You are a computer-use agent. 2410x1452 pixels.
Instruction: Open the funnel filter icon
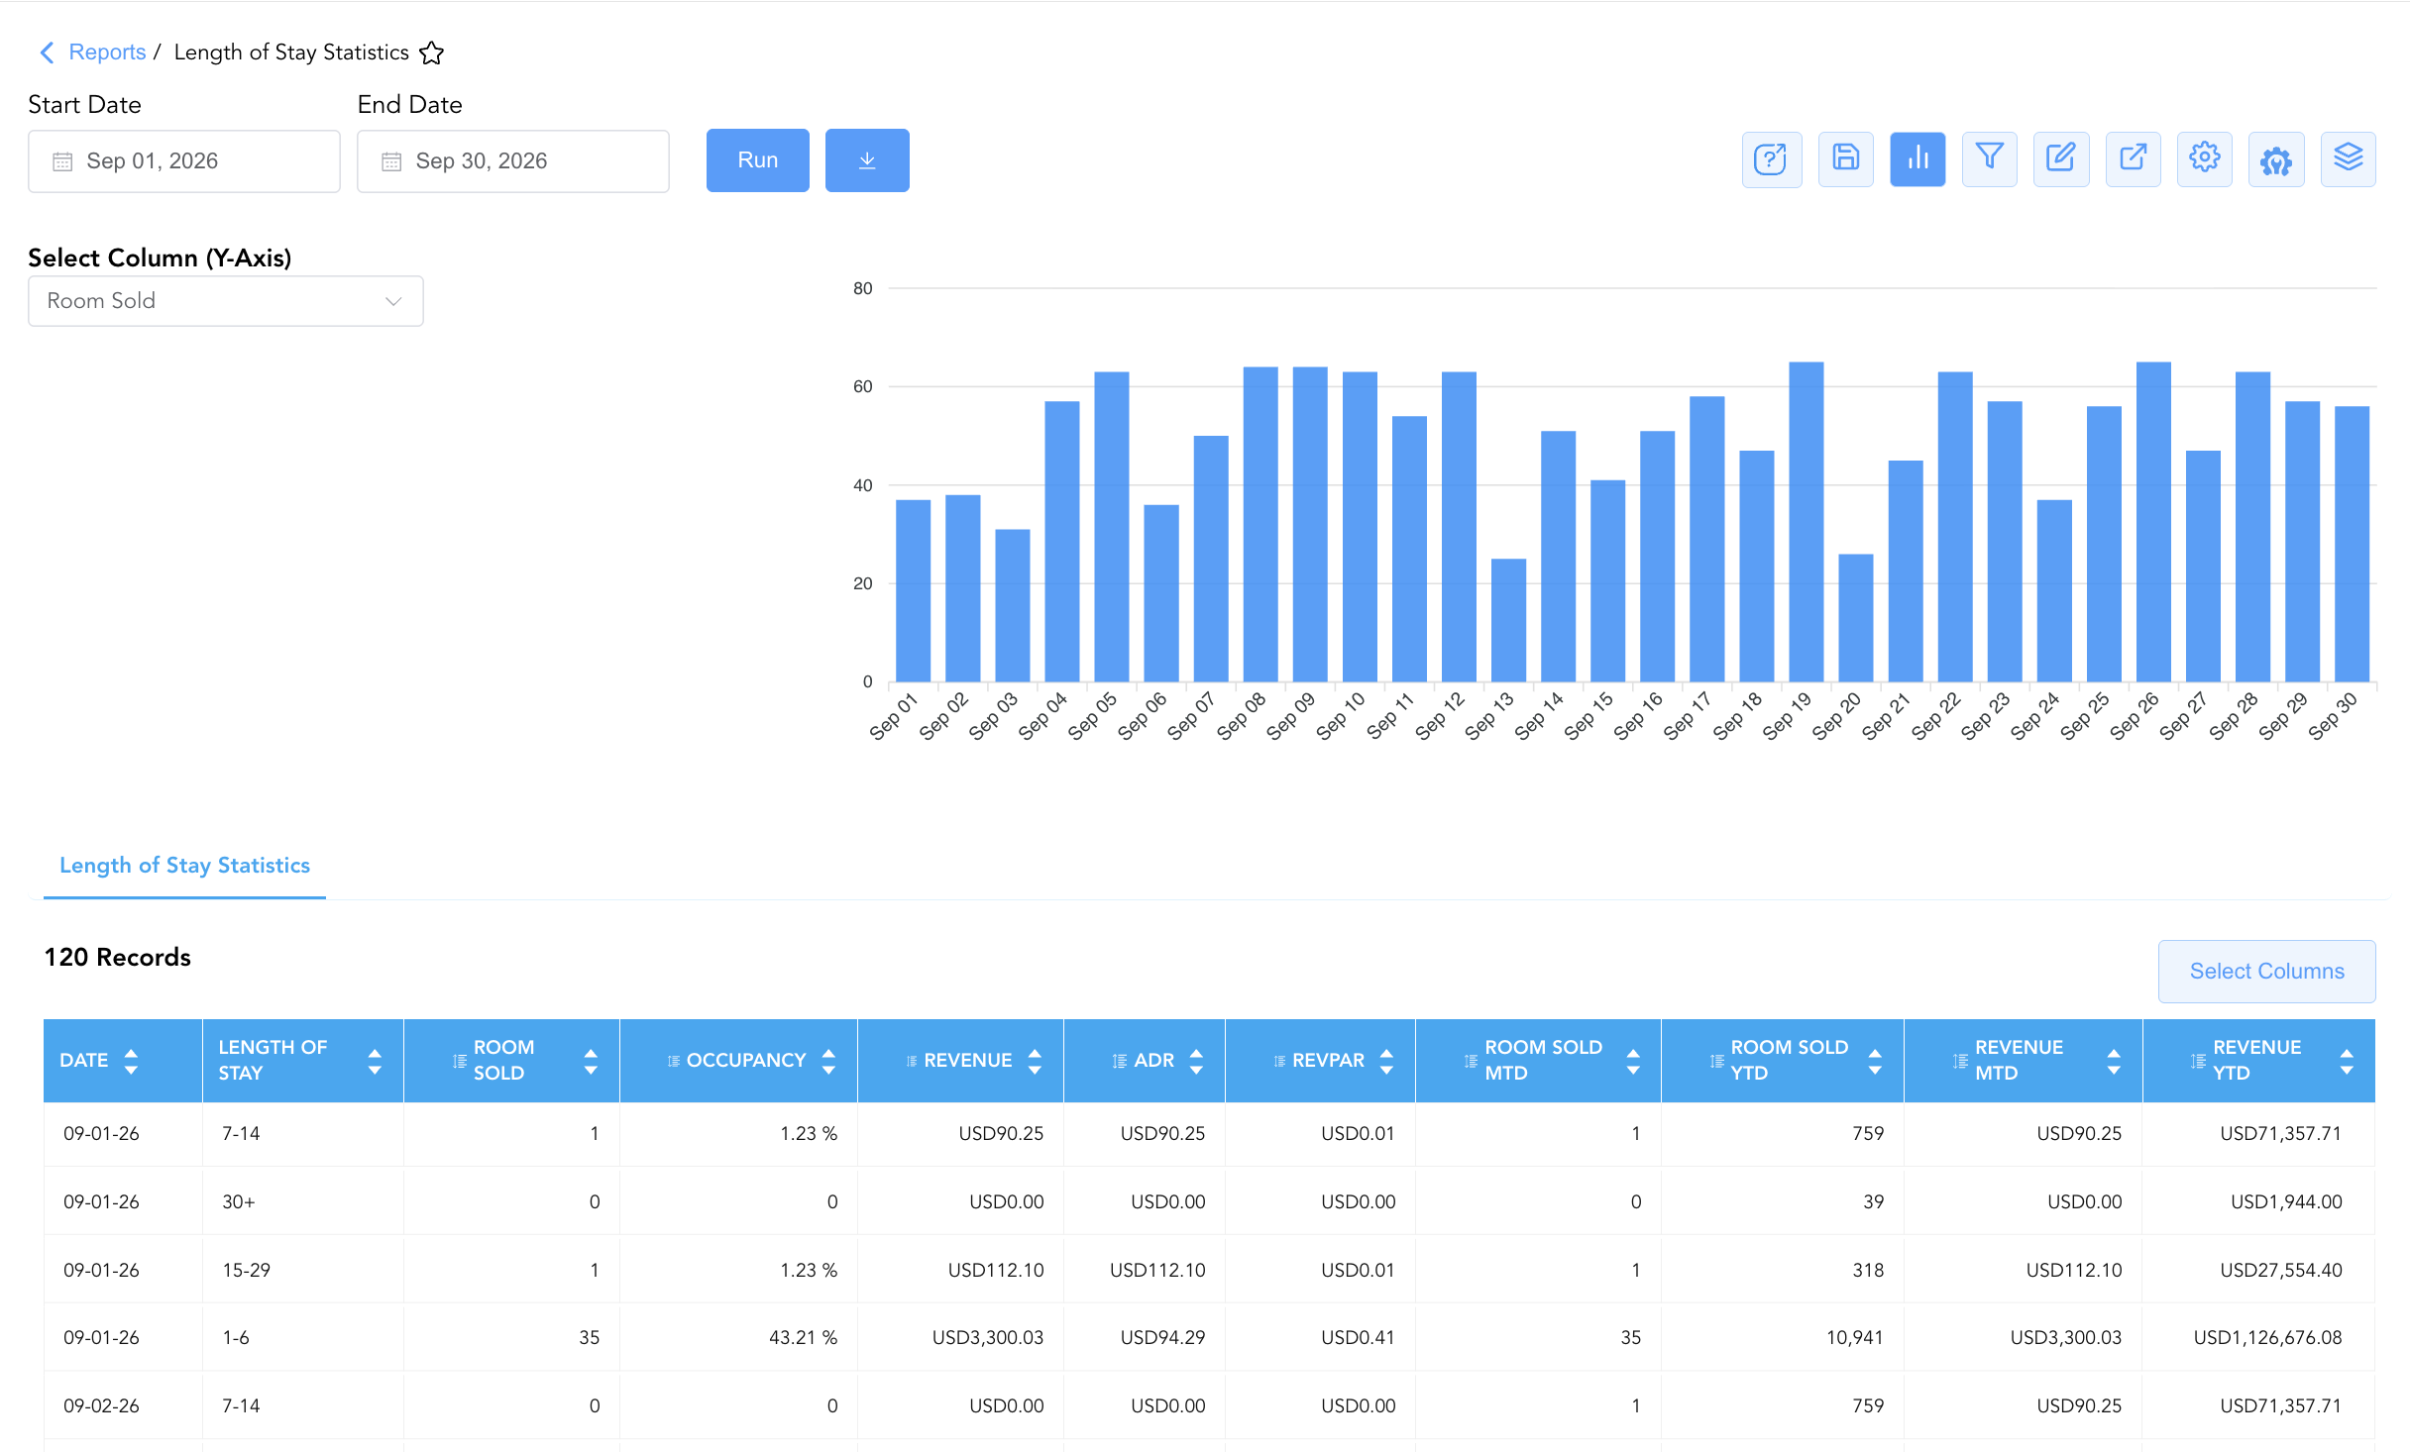click(x=1989, y=158)
